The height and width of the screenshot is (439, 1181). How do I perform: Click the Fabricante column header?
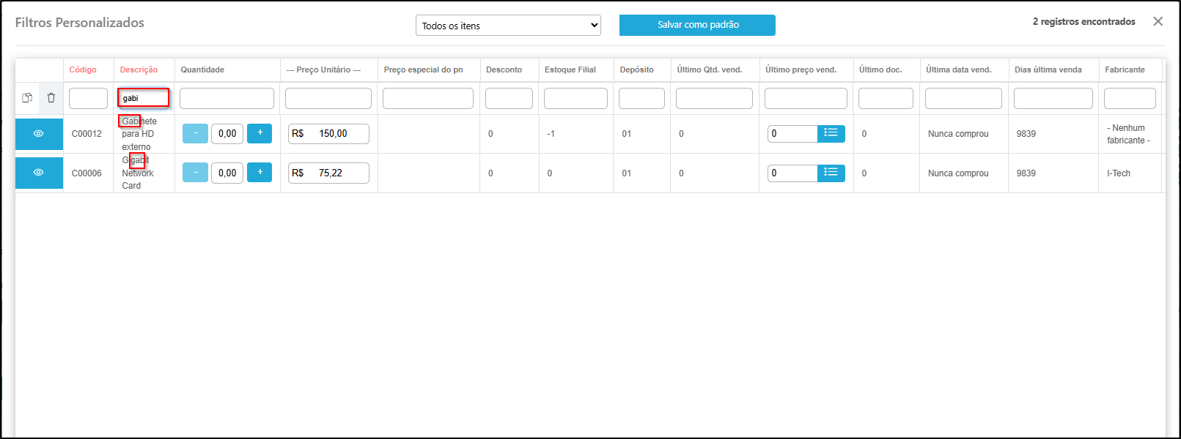(x=1125, y=70)
